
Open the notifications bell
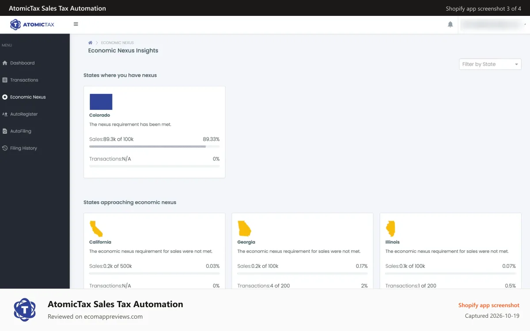point(450,25)
